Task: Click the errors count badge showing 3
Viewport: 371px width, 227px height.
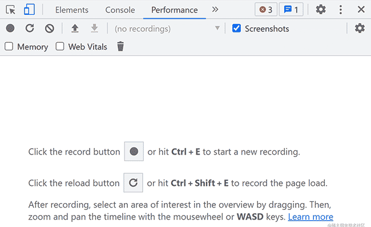Action: (x=266, y=10)
